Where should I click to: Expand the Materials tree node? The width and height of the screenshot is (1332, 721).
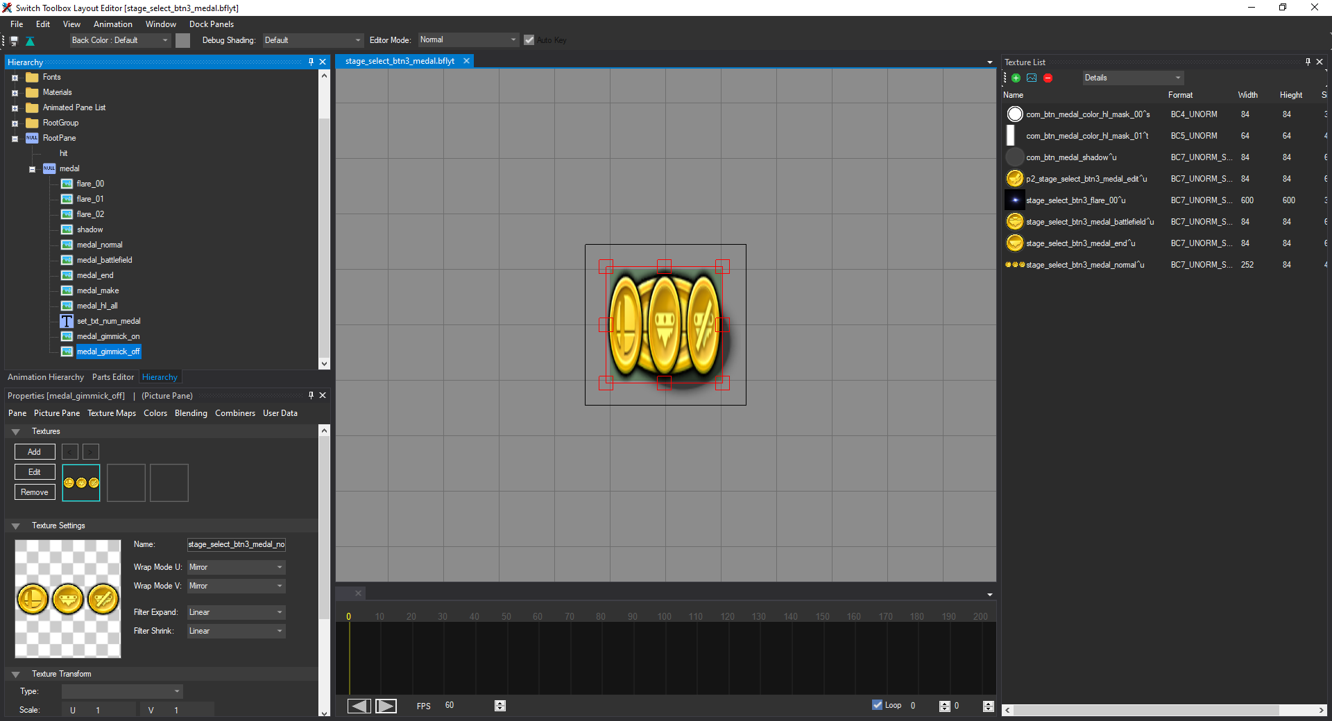pyautogui.click(x=15, y=93)
